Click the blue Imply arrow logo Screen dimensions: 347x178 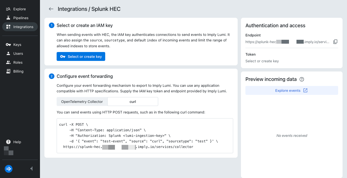(9, 169)
